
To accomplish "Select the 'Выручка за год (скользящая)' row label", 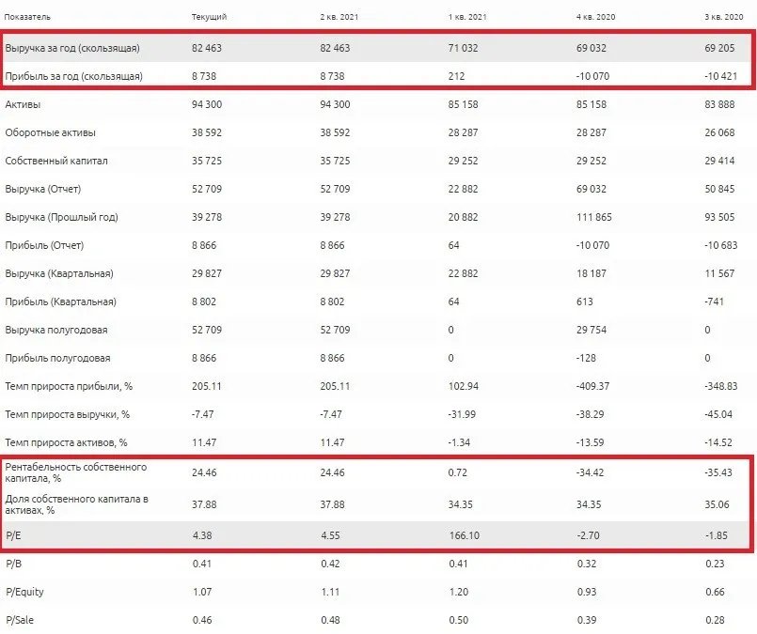I will (x=72, y=48).
